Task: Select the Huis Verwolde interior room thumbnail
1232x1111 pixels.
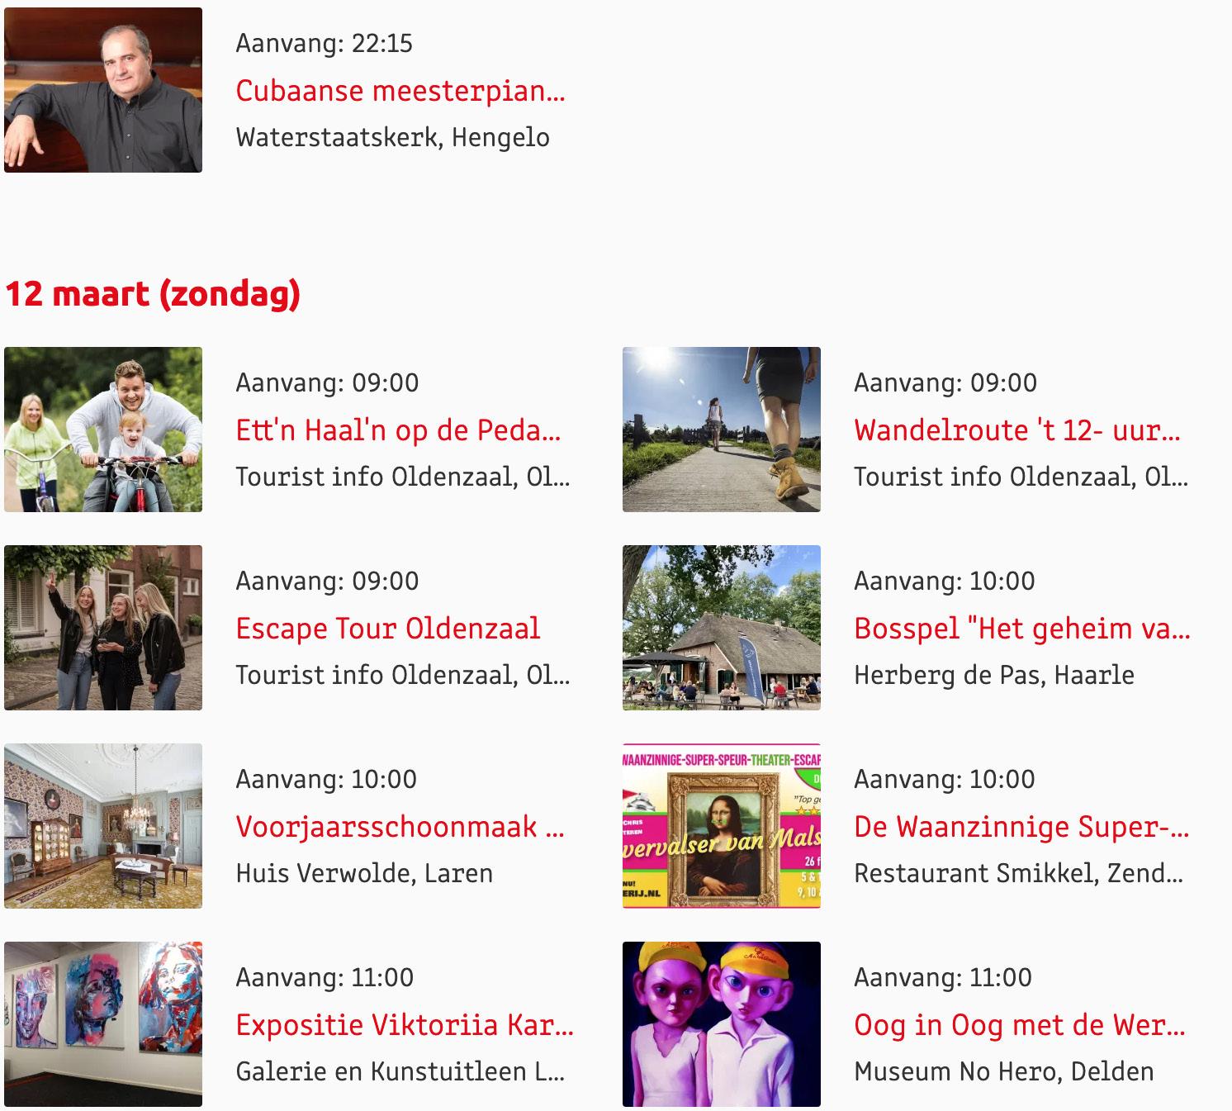Action: click(103, 826)
